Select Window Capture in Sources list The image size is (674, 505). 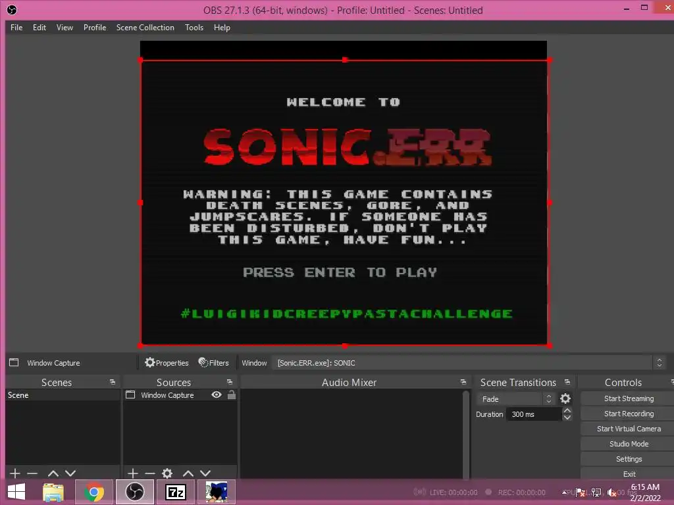coord(167,395)
